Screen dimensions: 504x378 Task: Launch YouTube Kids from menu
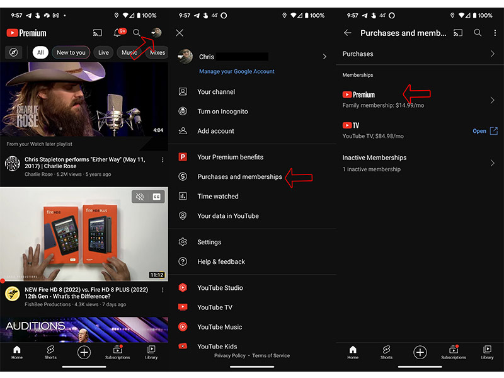(x=252, y=346)
